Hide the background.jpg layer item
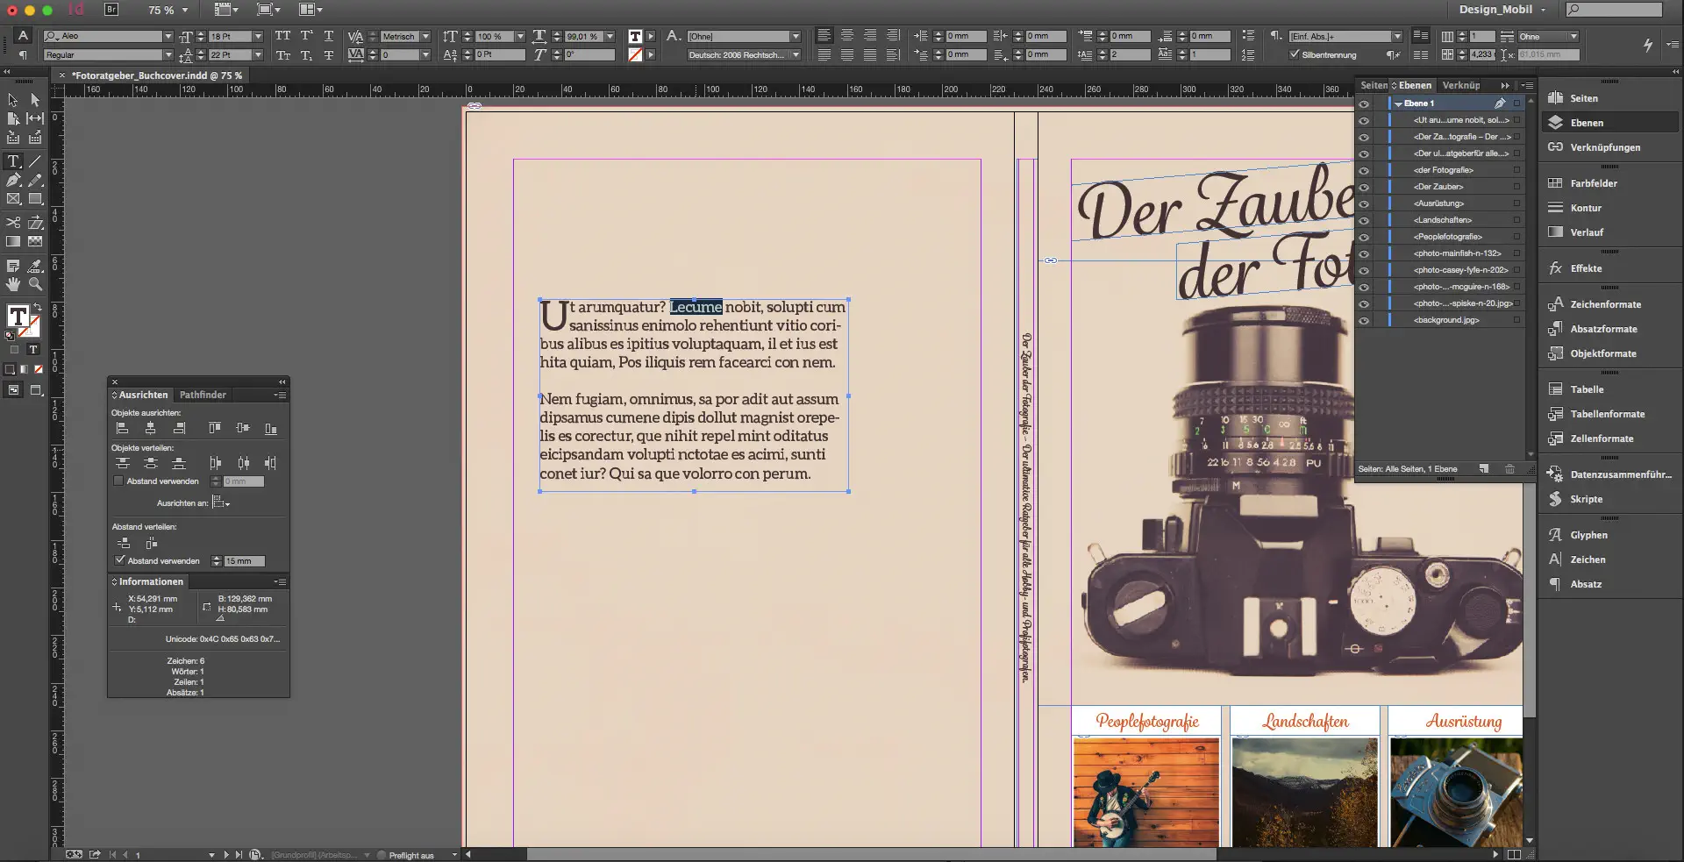1684x862 pixels. pyautogui.click(x=1364, y=320)
